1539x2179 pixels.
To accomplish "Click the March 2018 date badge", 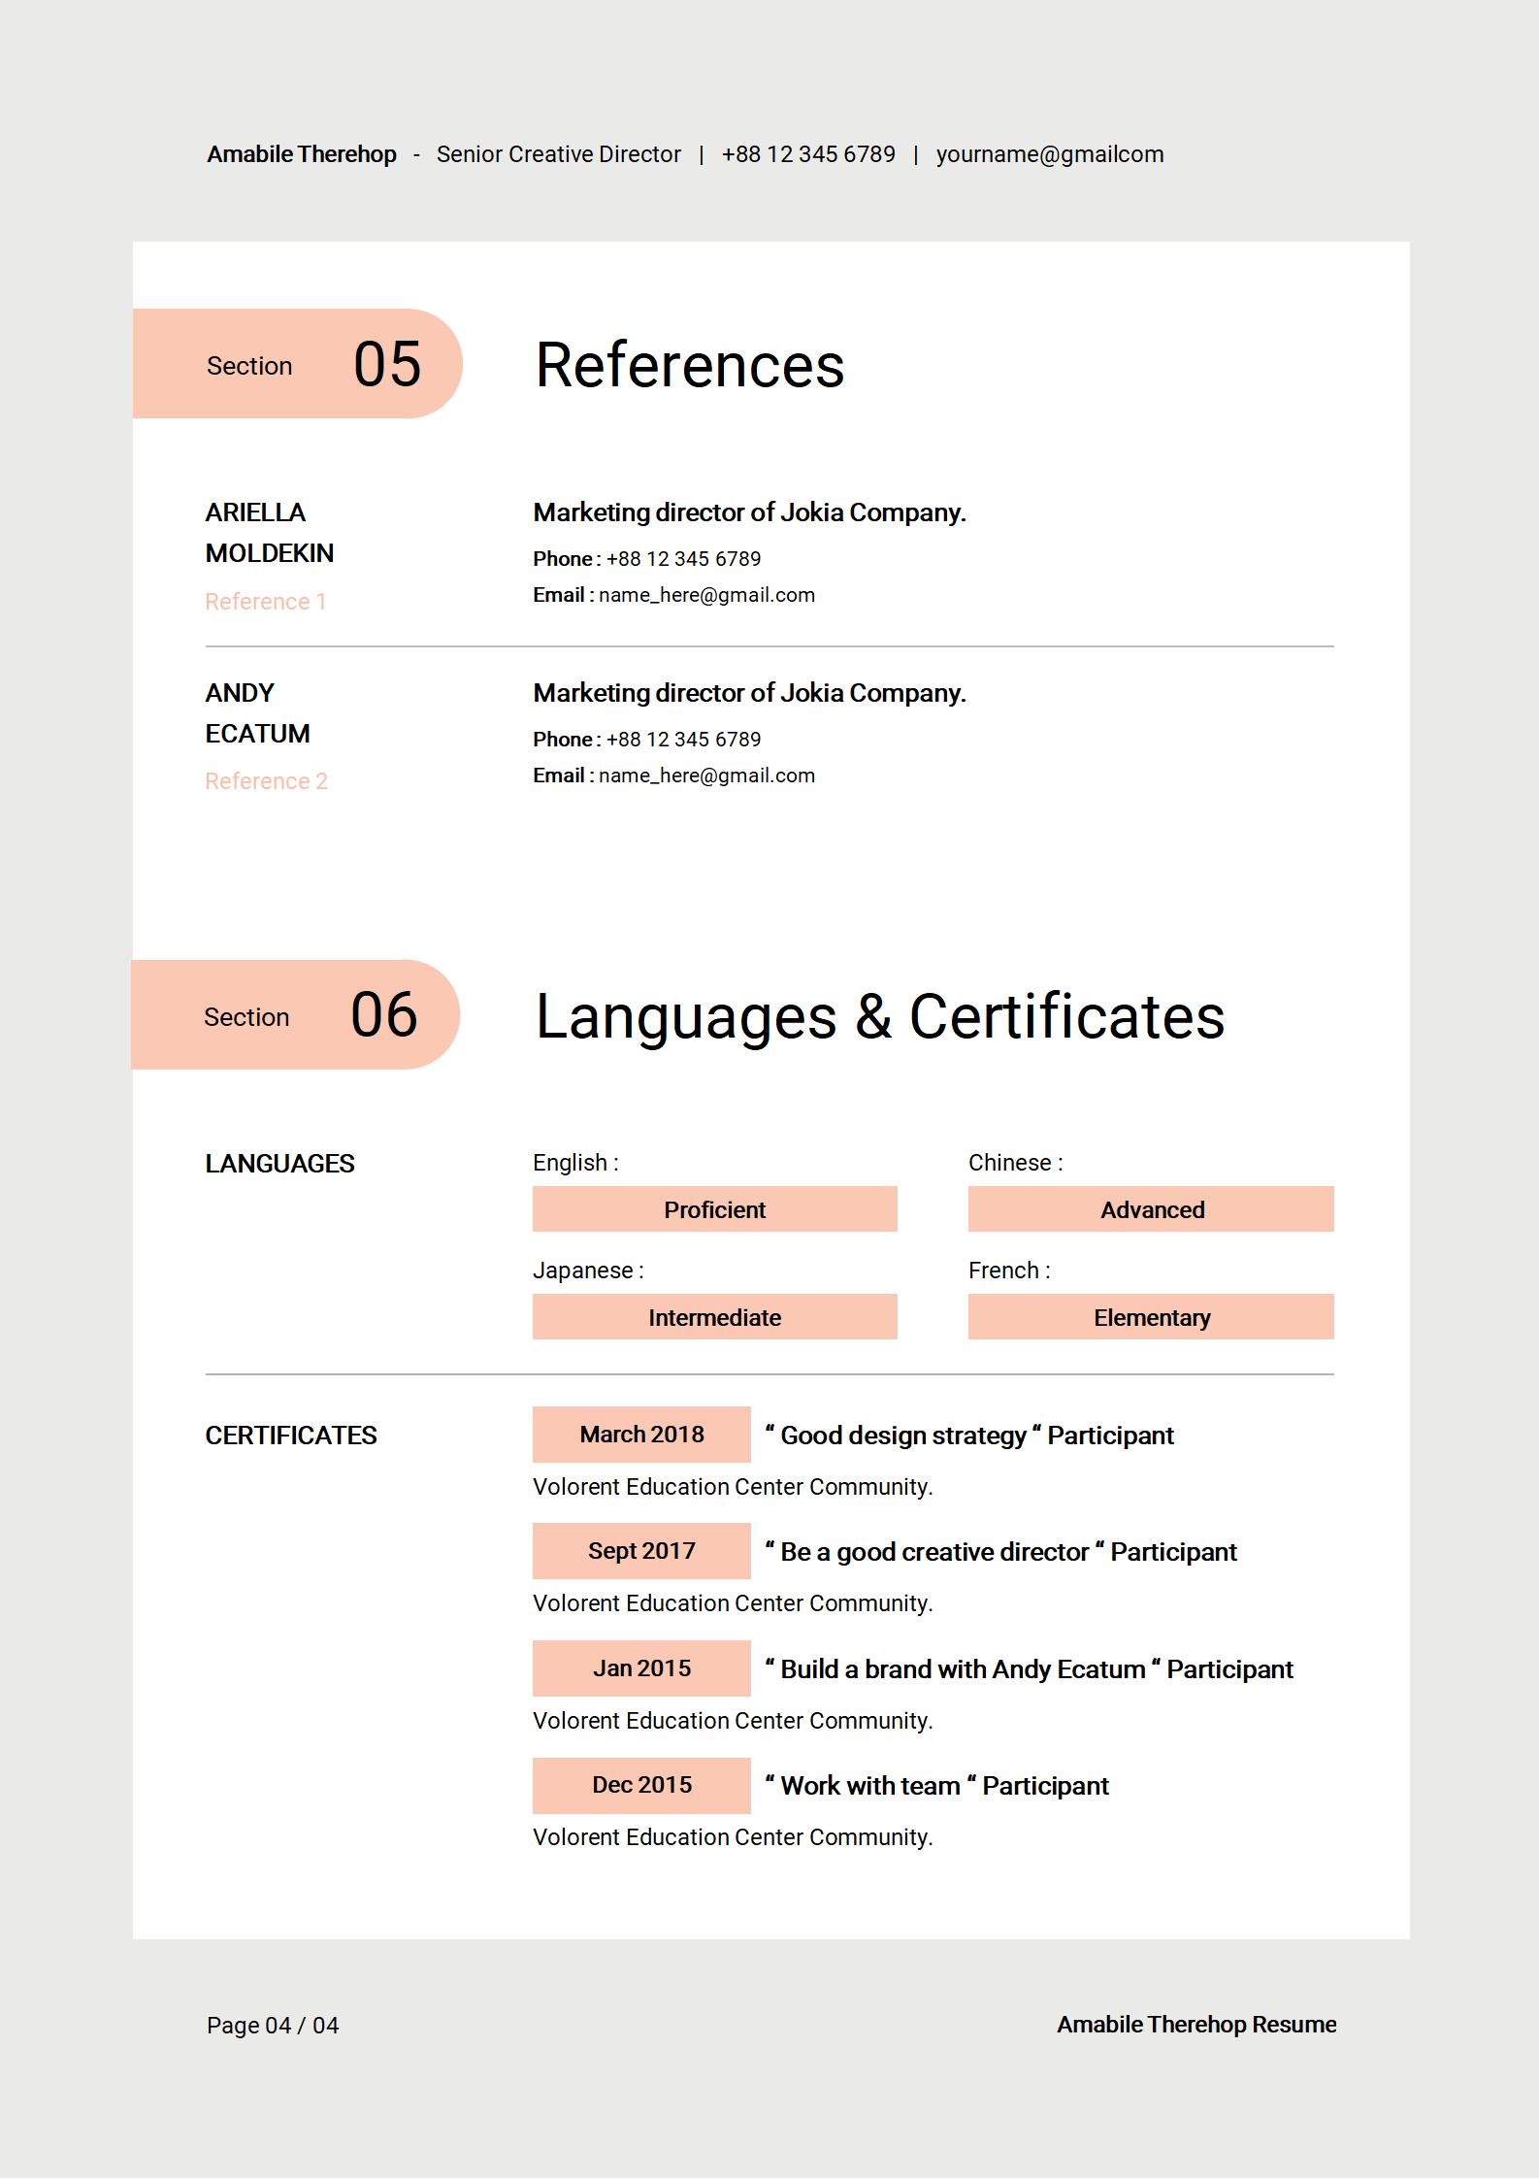I will (641, 1435).
